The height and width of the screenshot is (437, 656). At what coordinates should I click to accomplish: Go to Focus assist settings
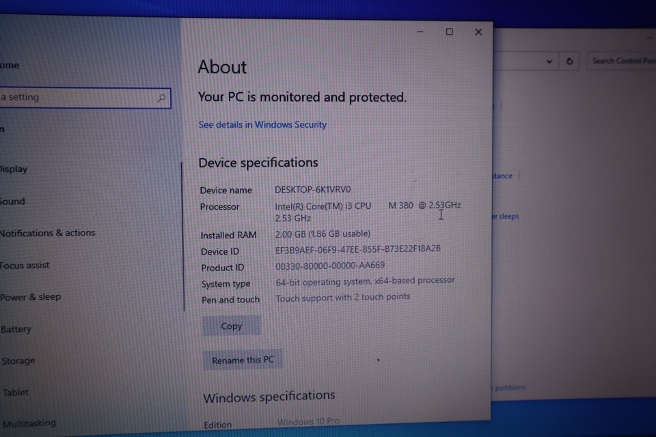(25, 265)
